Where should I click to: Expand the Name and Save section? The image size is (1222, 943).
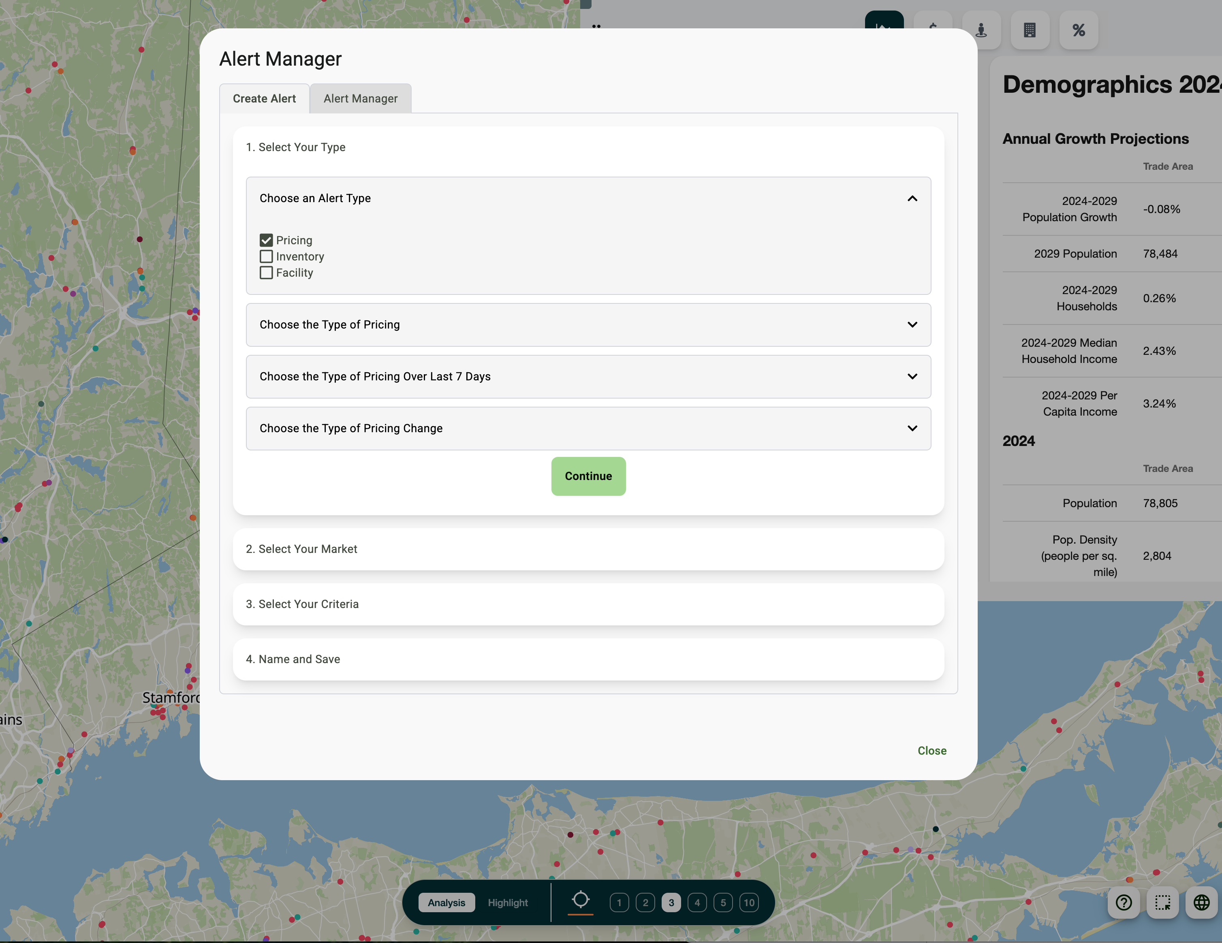click(588, 659)
